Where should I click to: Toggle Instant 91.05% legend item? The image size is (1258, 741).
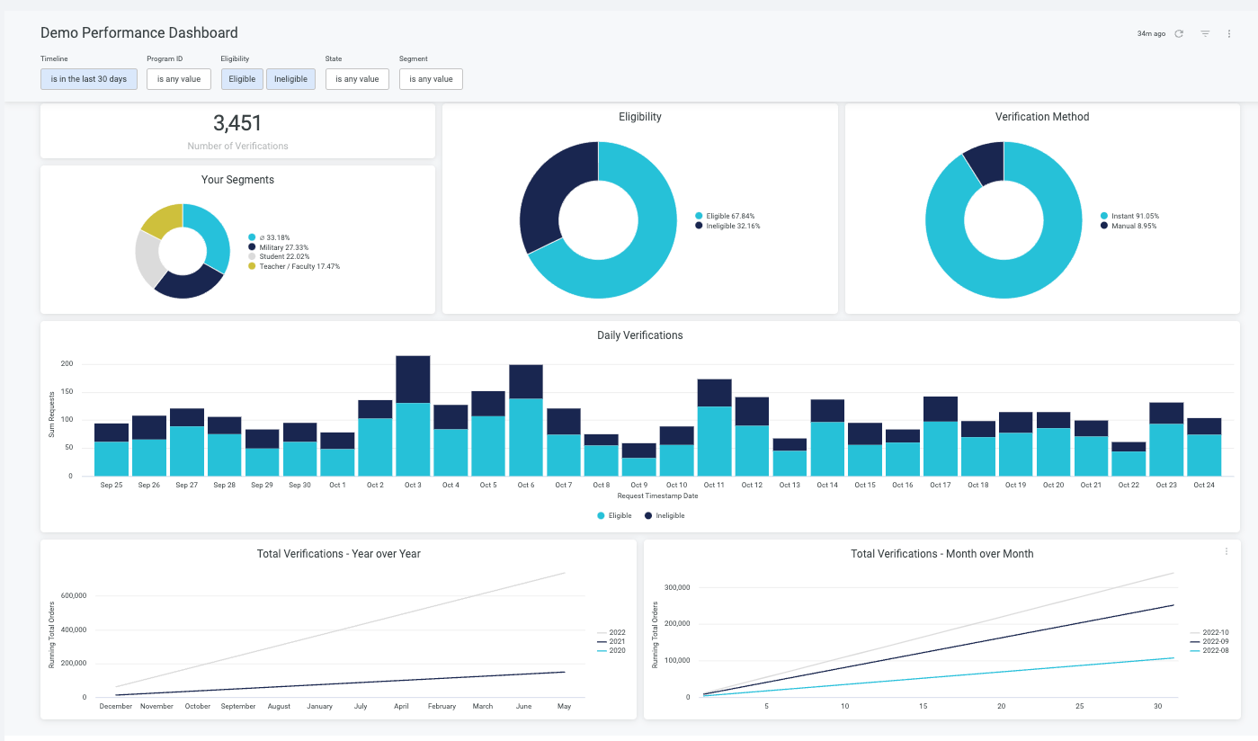pos(1129,216)
